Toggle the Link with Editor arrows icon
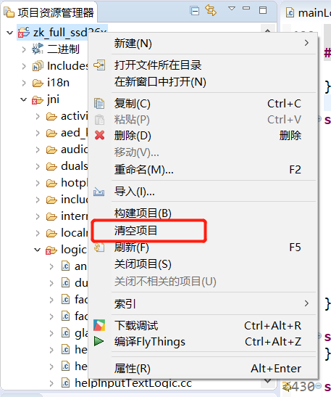 [x=211, y=11]
